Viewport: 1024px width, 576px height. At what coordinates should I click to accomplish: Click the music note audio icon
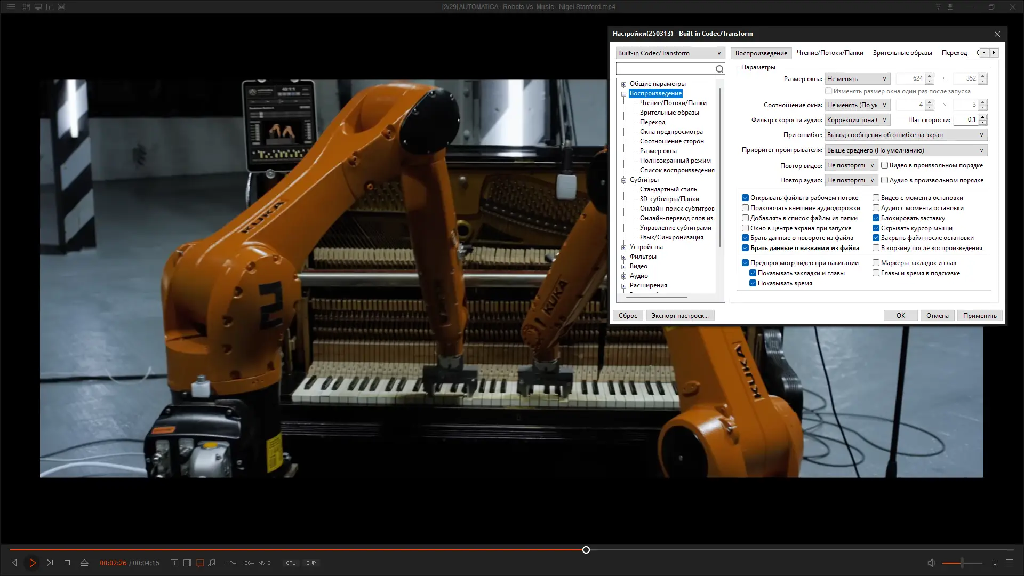[x=212, y=563]
